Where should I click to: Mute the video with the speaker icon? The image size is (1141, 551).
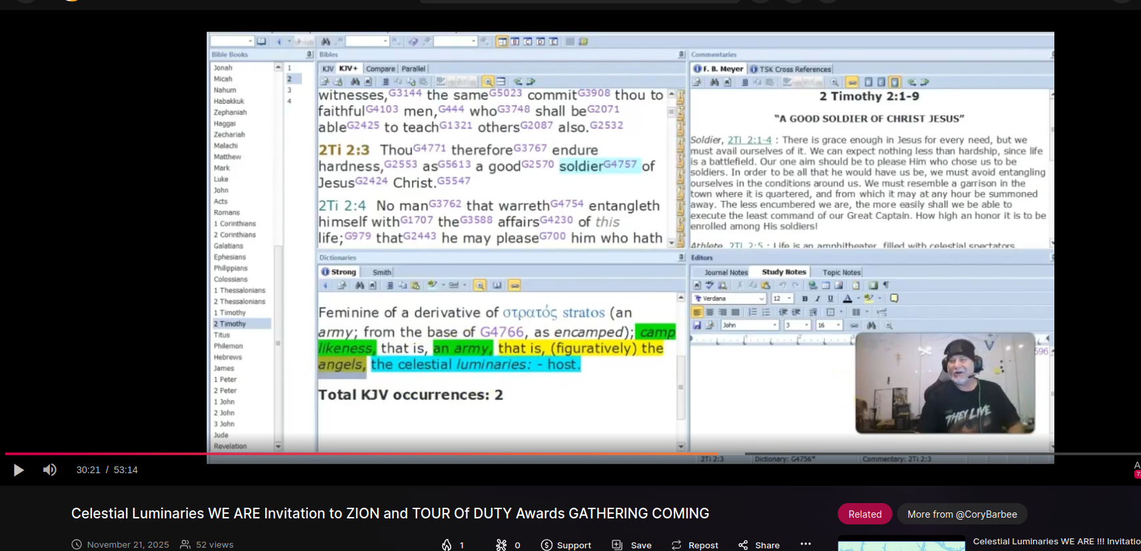click(50, 470)
